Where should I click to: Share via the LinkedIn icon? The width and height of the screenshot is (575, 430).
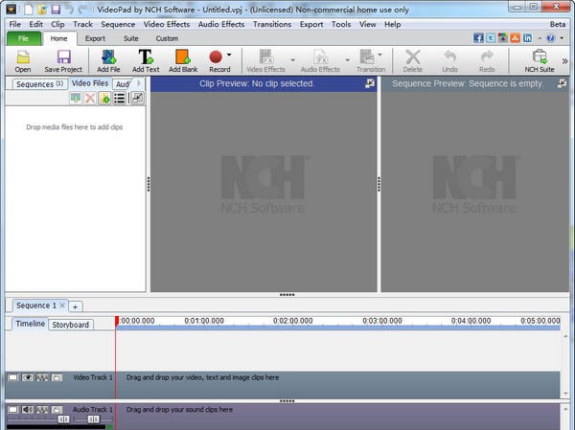click(x=528, y=38)
